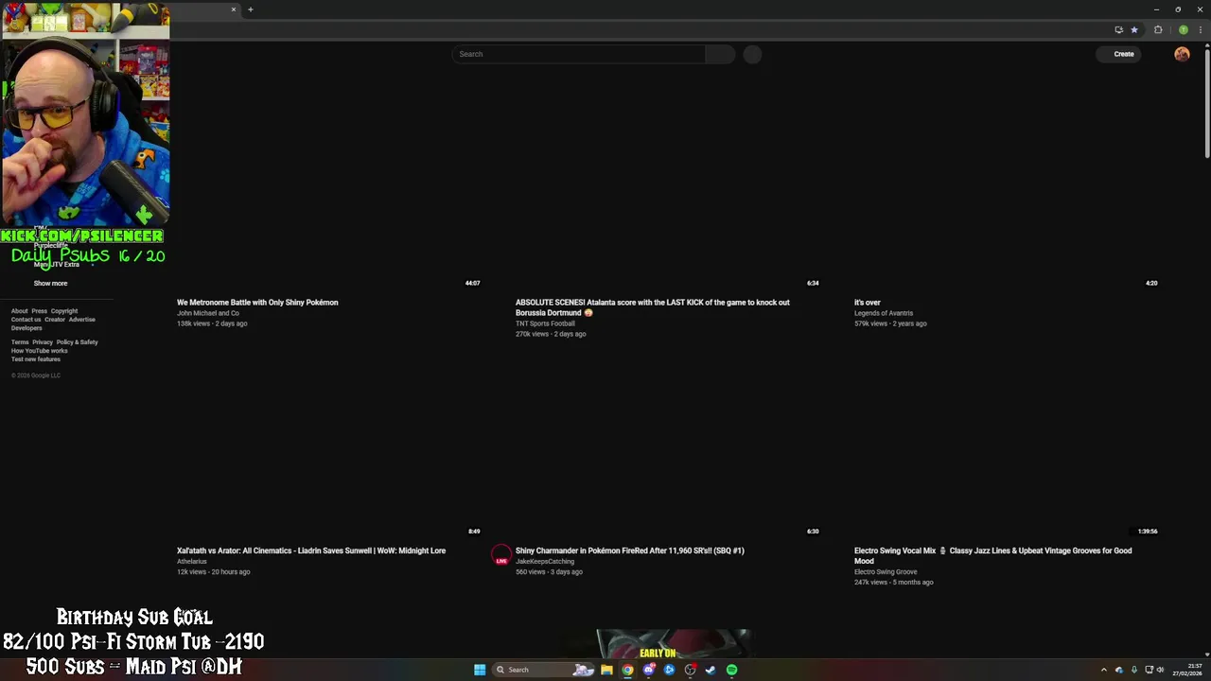Open the Windows Start menu
This screenshot has width=1211, height=681.
click(480, 670)
